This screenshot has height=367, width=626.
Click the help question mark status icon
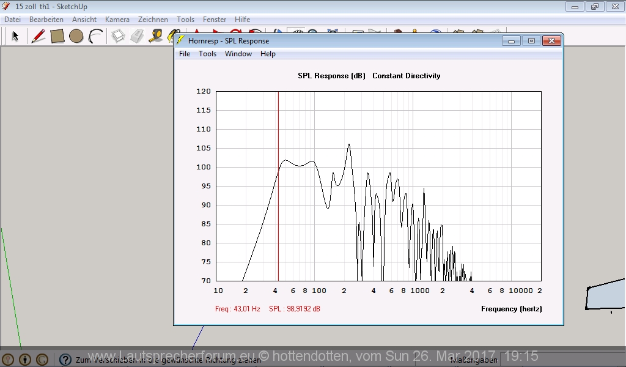[x=65, y=360]
